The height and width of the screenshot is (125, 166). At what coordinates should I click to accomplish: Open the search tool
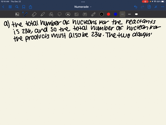click(x=17, y=7)
